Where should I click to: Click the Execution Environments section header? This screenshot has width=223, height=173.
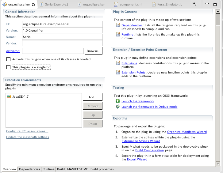tap(23, 80)
